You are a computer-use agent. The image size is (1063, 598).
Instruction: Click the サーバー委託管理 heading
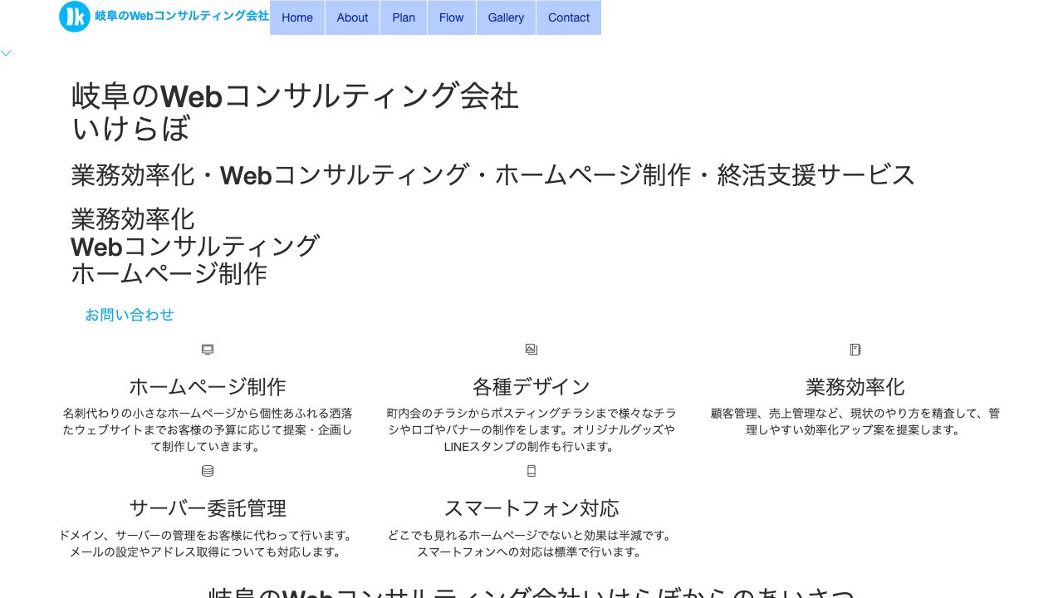(208, 508)
